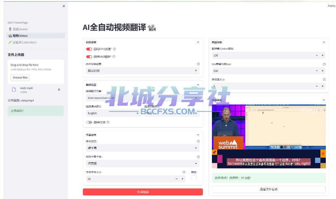Viewport: 336px width, 199px height.
Task: Click help icon next to VAD assist toggle
Action: coord(114,56)
